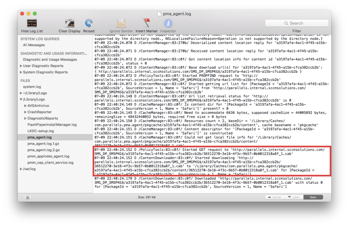Expand the /var/log folder
Image resolution: width=349 pixels, height=227 pixels.
tap(21, 169)
